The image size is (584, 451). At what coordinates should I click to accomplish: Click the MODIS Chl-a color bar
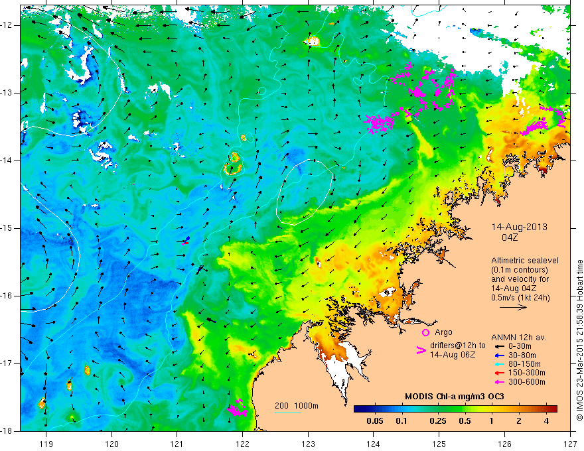pos(455,409)
